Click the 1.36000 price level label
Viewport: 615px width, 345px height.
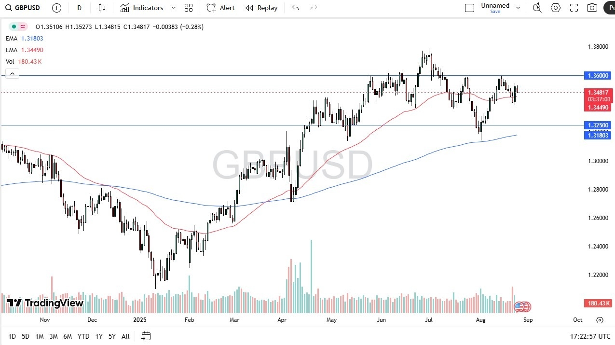[x=598, y=75]
